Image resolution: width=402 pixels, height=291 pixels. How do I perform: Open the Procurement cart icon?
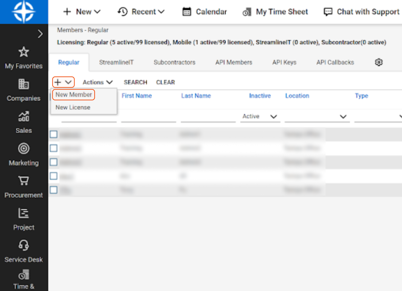coord(24,181)
